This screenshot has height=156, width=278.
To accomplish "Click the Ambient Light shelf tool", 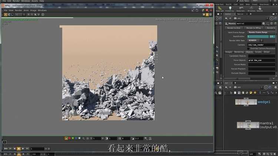I will (x=230, y=9).
